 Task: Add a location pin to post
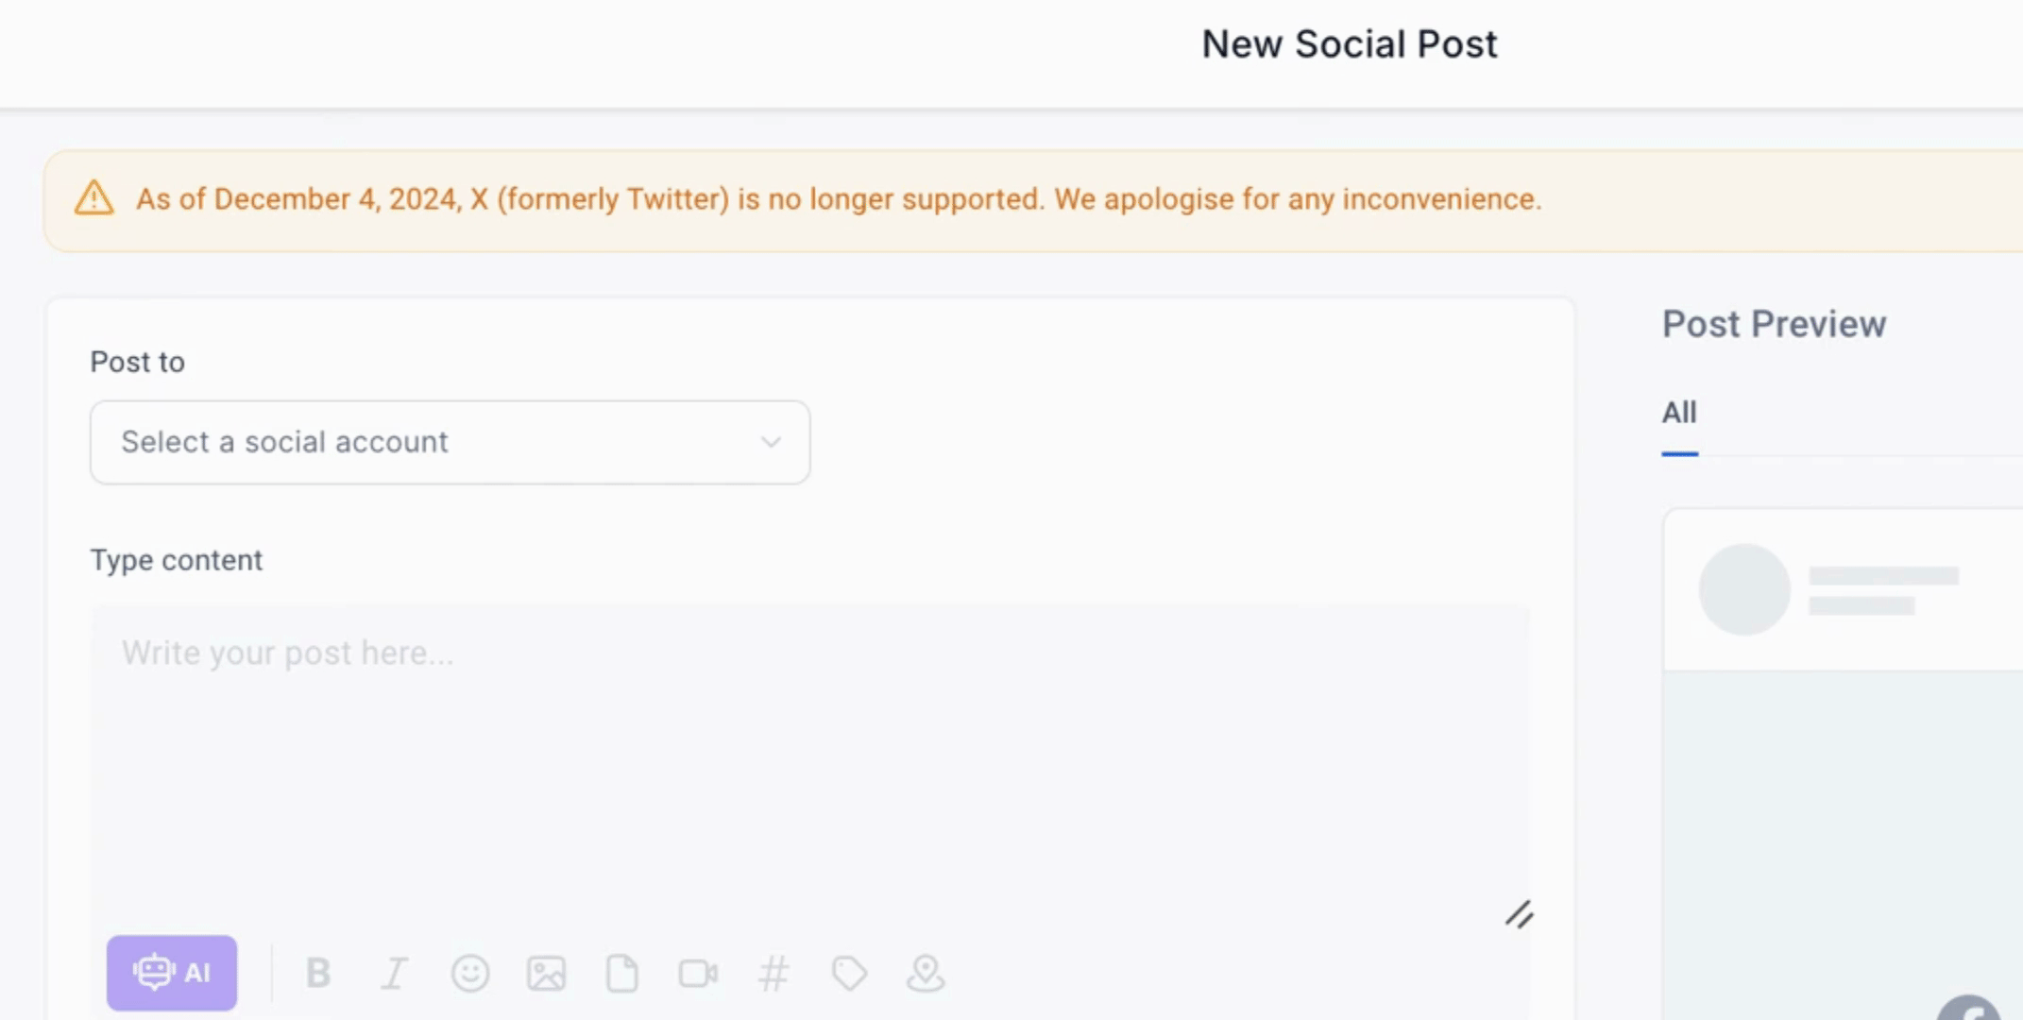click(926, 973)
